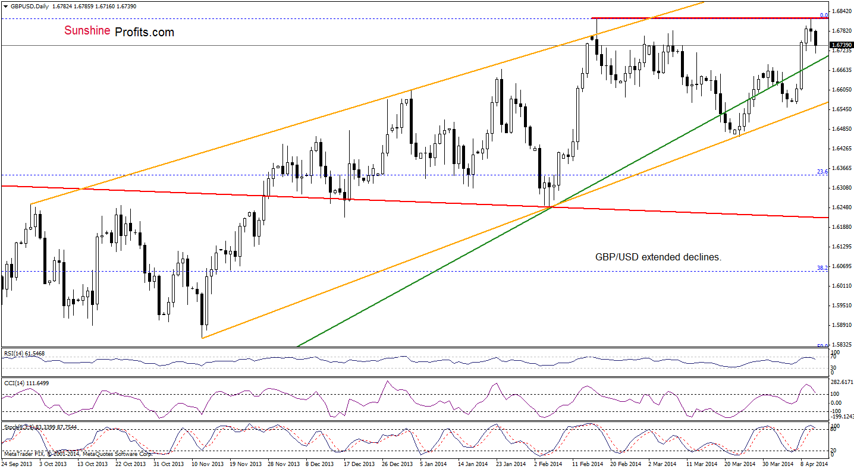The width and height of the screenshot is (854, 469).
Task: Click the 1.60695 price axis label
Action: 842,266
